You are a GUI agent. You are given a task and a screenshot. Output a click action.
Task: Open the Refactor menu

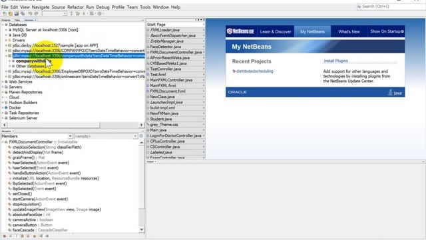75,7
